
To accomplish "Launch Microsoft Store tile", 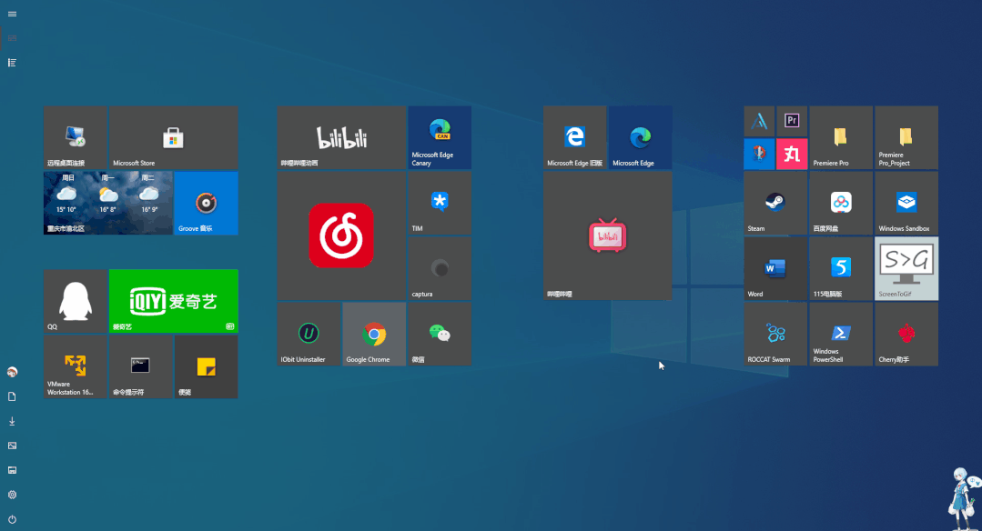I will [x=174, y=137].
